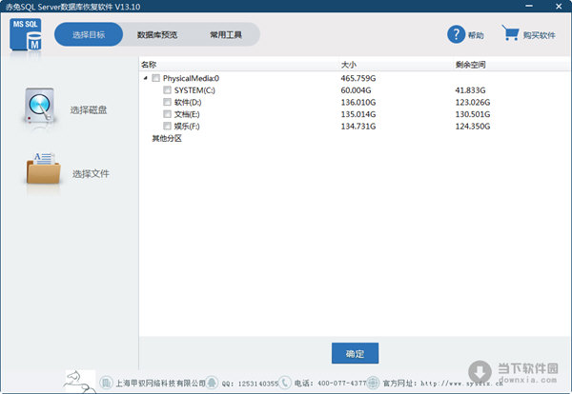The height and width of the screenshot is (394, 572).
Task: Tick the 软件(D:) drive checkbox
Action: point(168,102)
